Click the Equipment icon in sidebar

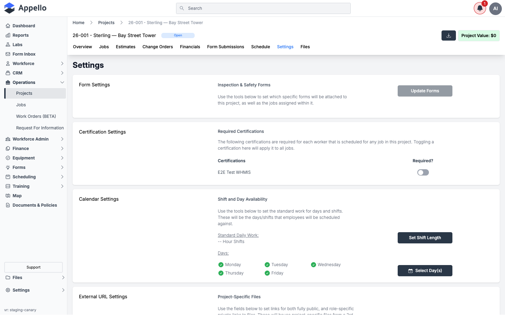[8, 158]
